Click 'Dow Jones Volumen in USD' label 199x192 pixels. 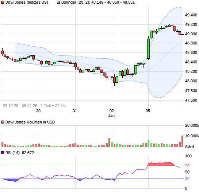coord(30,122)
